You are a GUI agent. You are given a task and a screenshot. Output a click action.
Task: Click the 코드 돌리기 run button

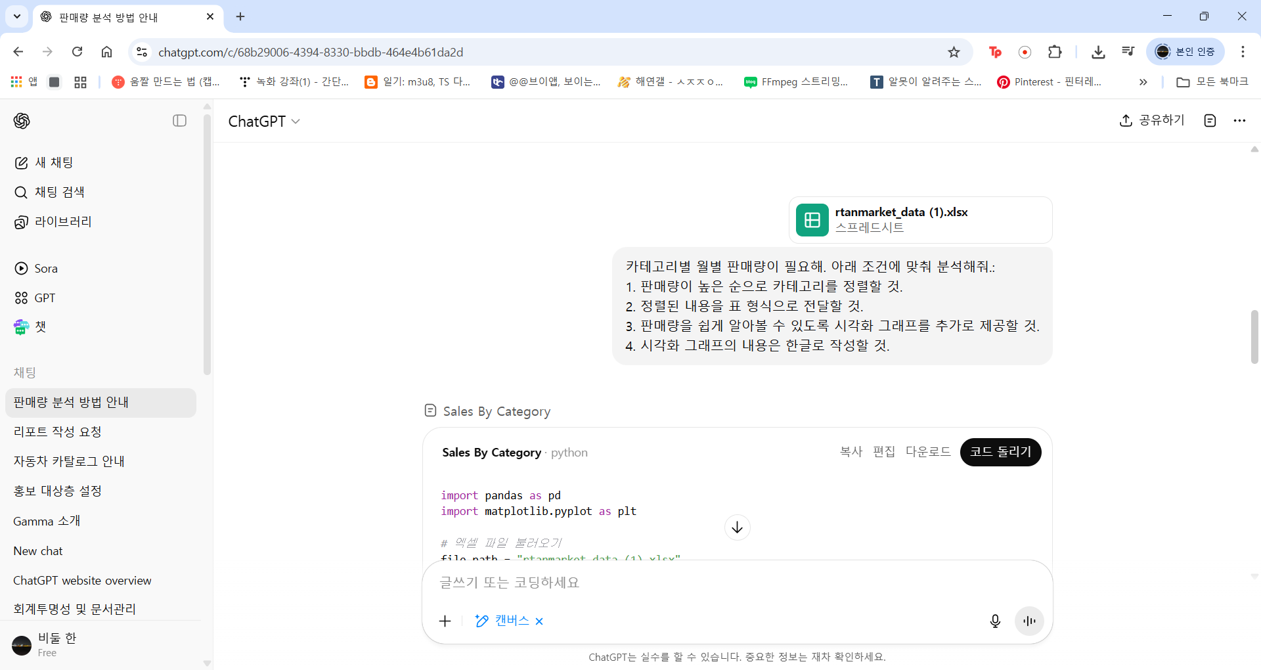(x=1001, y=452)
